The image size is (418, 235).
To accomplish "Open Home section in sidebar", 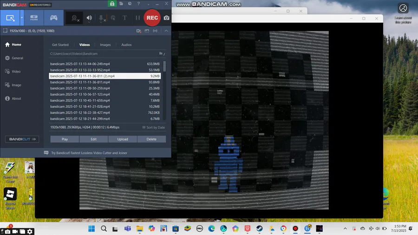I will [x=13, y=45].
